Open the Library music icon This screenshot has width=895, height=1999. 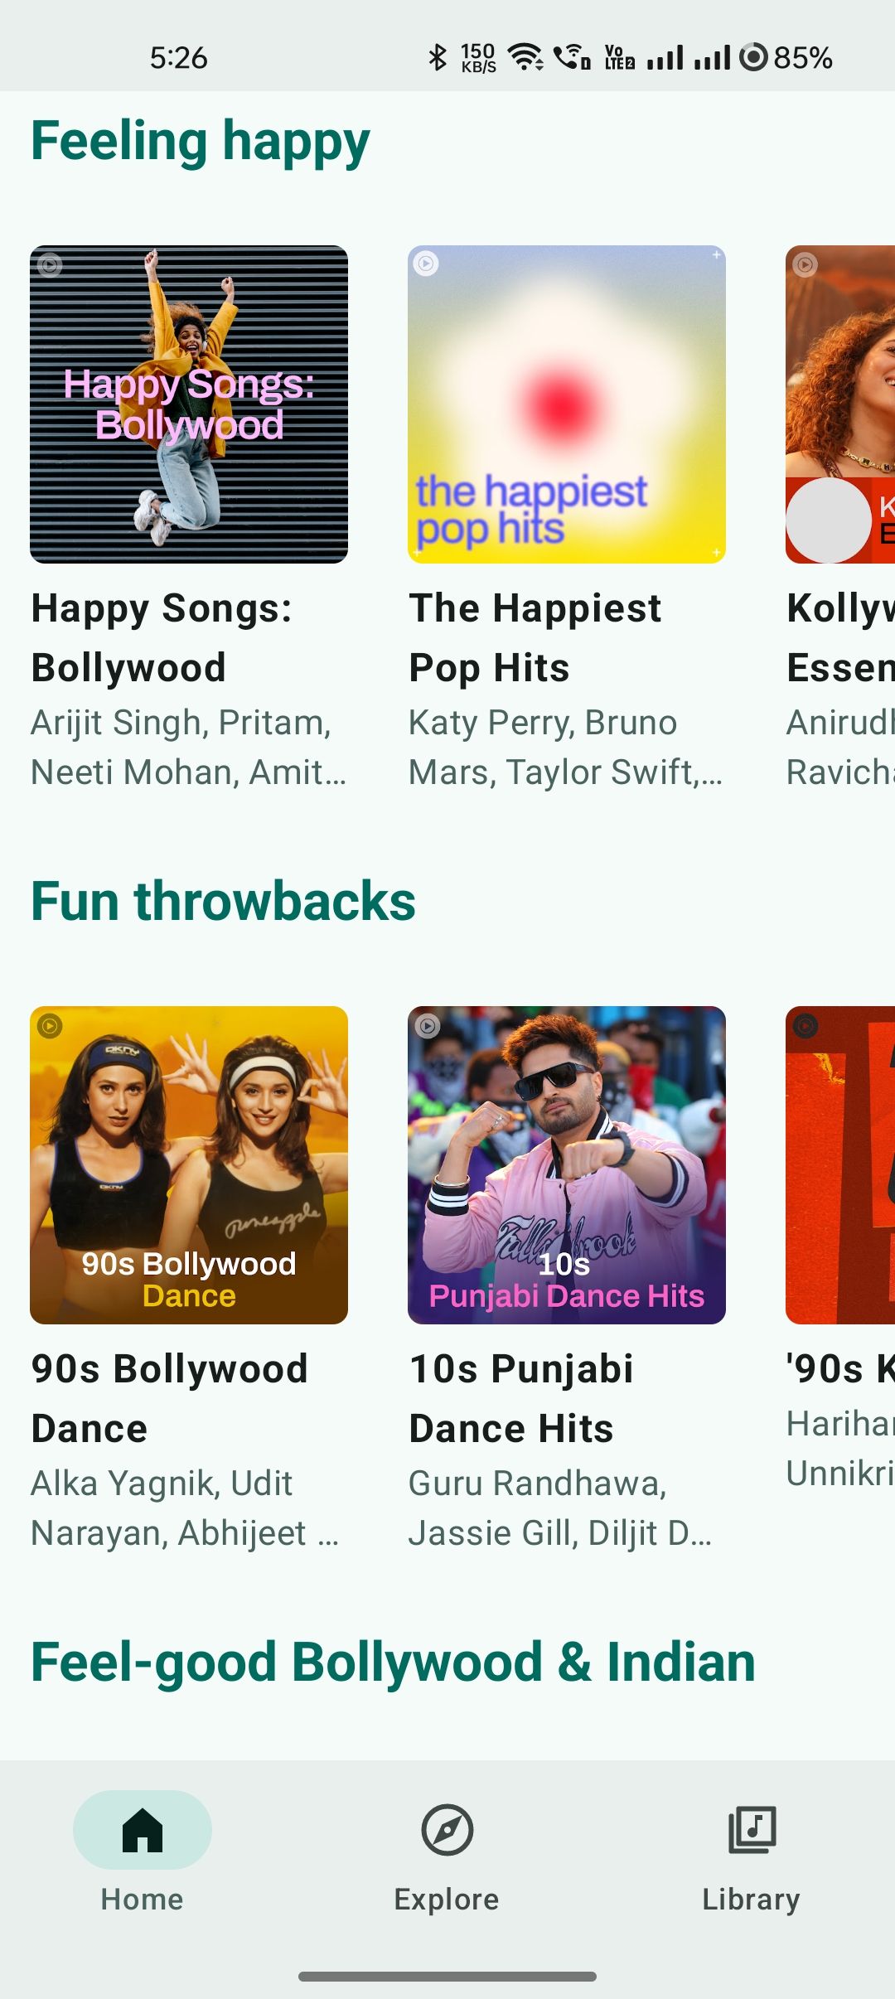752,1829
